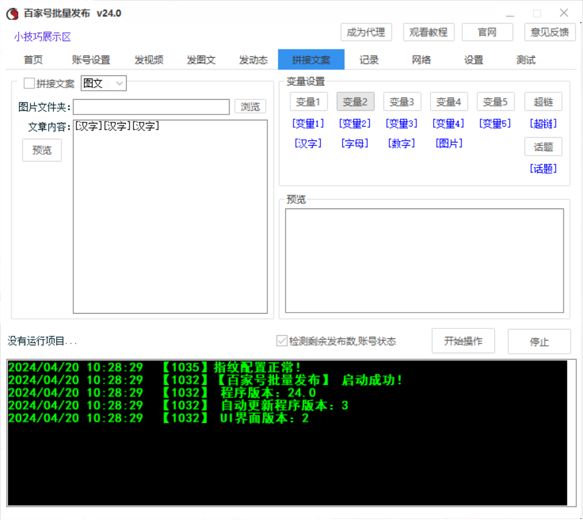Image resolution: width=583 pixels, height=520 pixels.
Task: Insert the [变量1] placeholder link
Action: (308, 124)
